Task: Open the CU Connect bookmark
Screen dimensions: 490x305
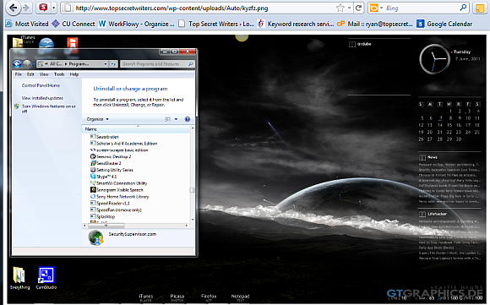Action: 73,24
